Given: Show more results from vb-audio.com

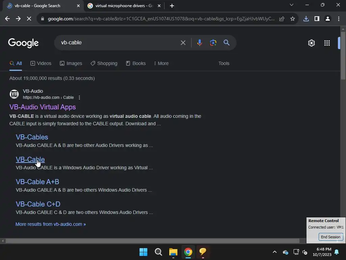Looking at the screenshot, I should [x=51, y=224].
